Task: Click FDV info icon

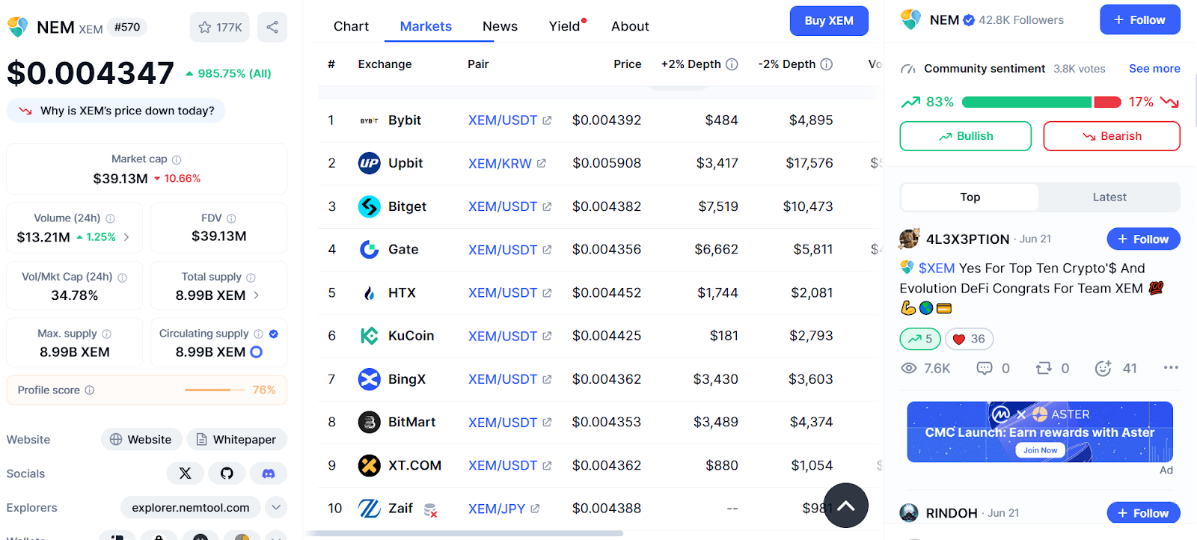Action: [231, 218]
